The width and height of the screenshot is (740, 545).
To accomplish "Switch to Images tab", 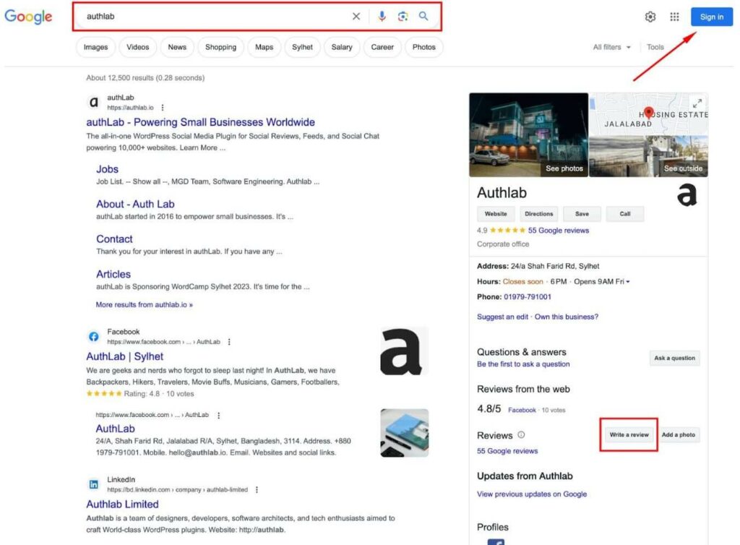I will (95, 47).
